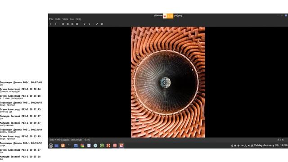Click the round light-blue taskbar icon
The image size is (288, 162).
point(95,146)
